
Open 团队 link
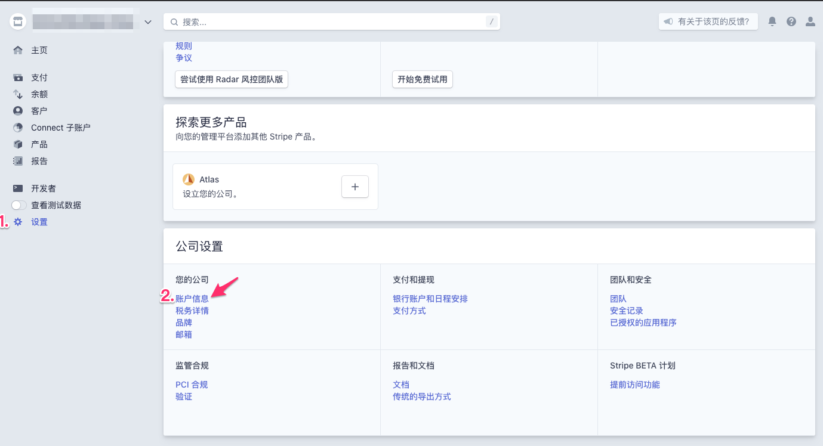(618, 299)
